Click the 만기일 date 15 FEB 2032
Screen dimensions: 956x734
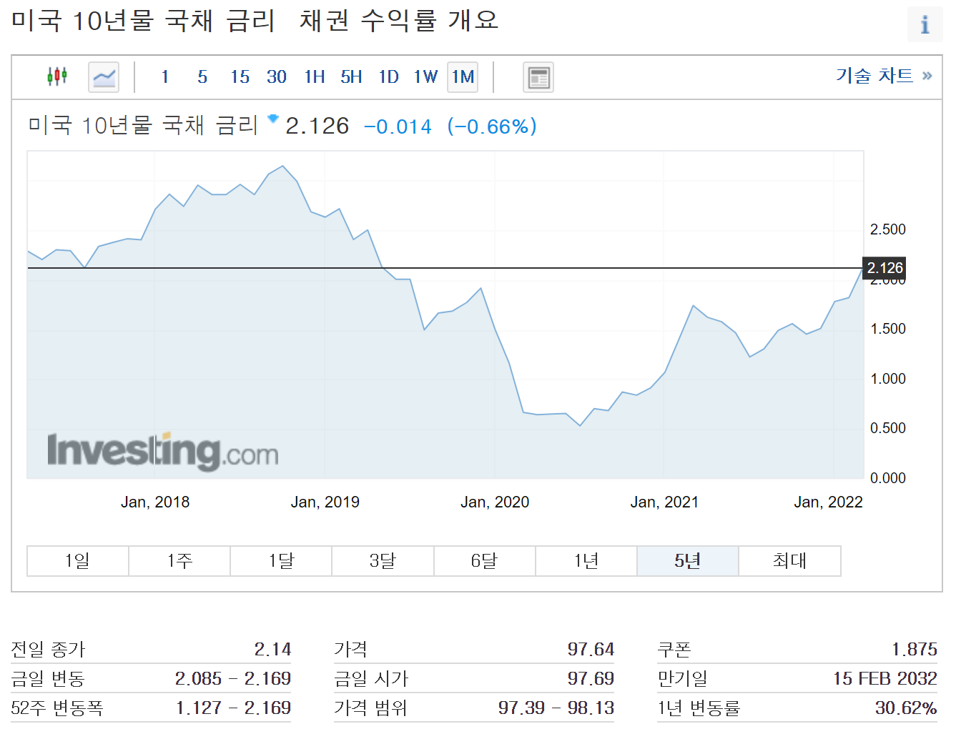(x=885, y=679)
